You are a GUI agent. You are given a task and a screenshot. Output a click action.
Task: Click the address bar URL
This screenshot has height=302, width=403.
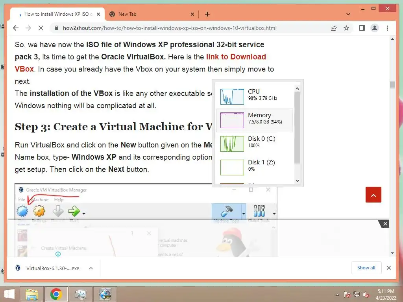170,28
